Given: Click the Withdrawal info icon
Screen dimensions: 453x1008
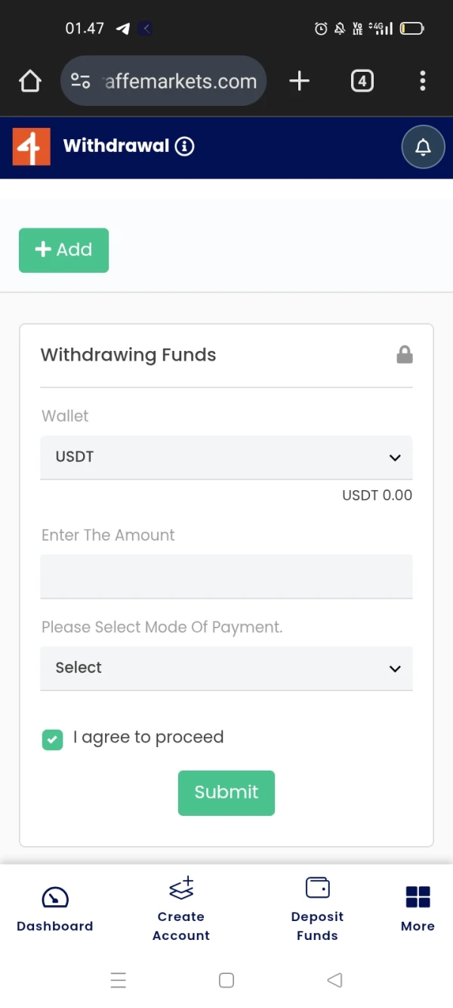Looking at the screenshot, I should coord(184,146).
